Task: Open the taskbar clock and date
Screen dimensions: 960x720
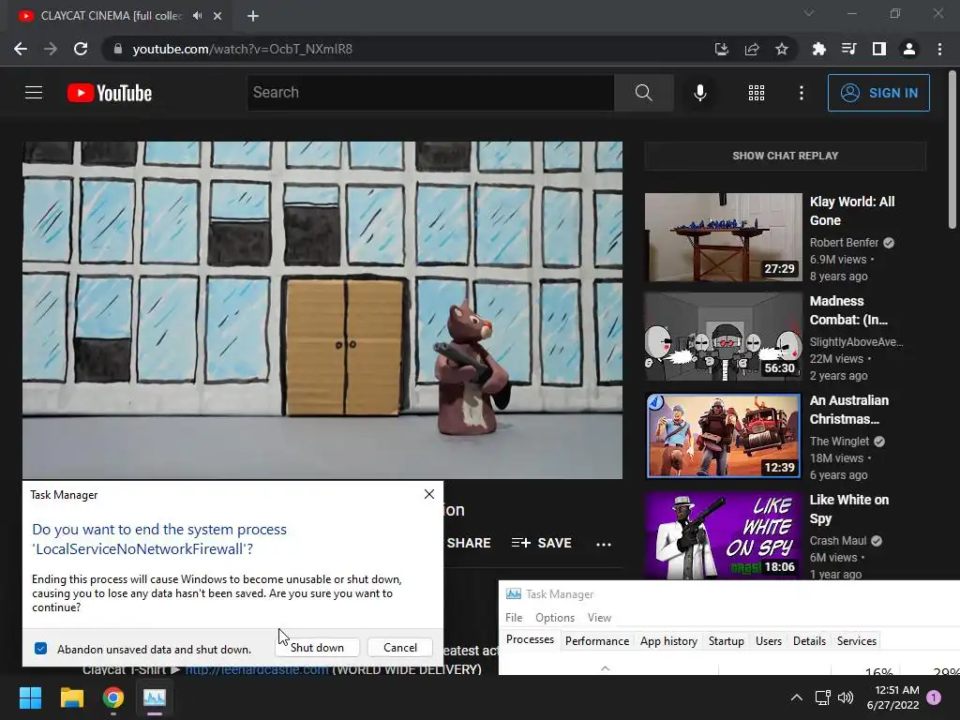Action: (x=892, y=697)
